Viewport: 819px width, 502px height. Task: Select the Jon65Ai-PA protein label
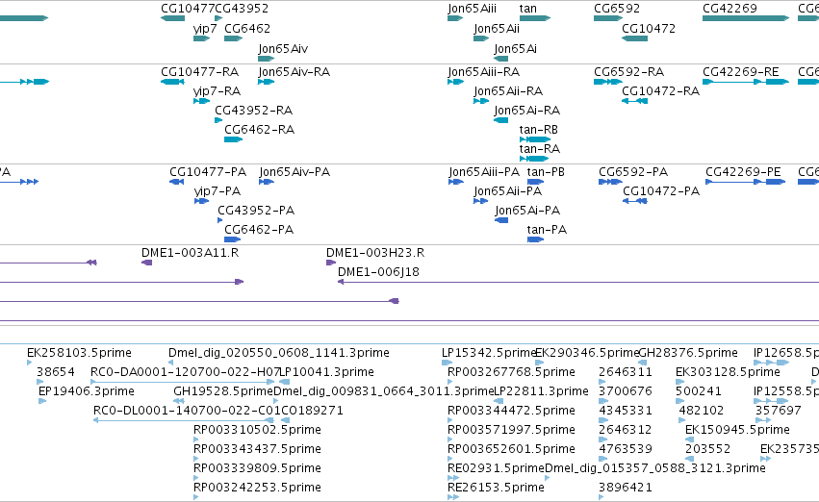pyautogui.click(x=527, y=211)
